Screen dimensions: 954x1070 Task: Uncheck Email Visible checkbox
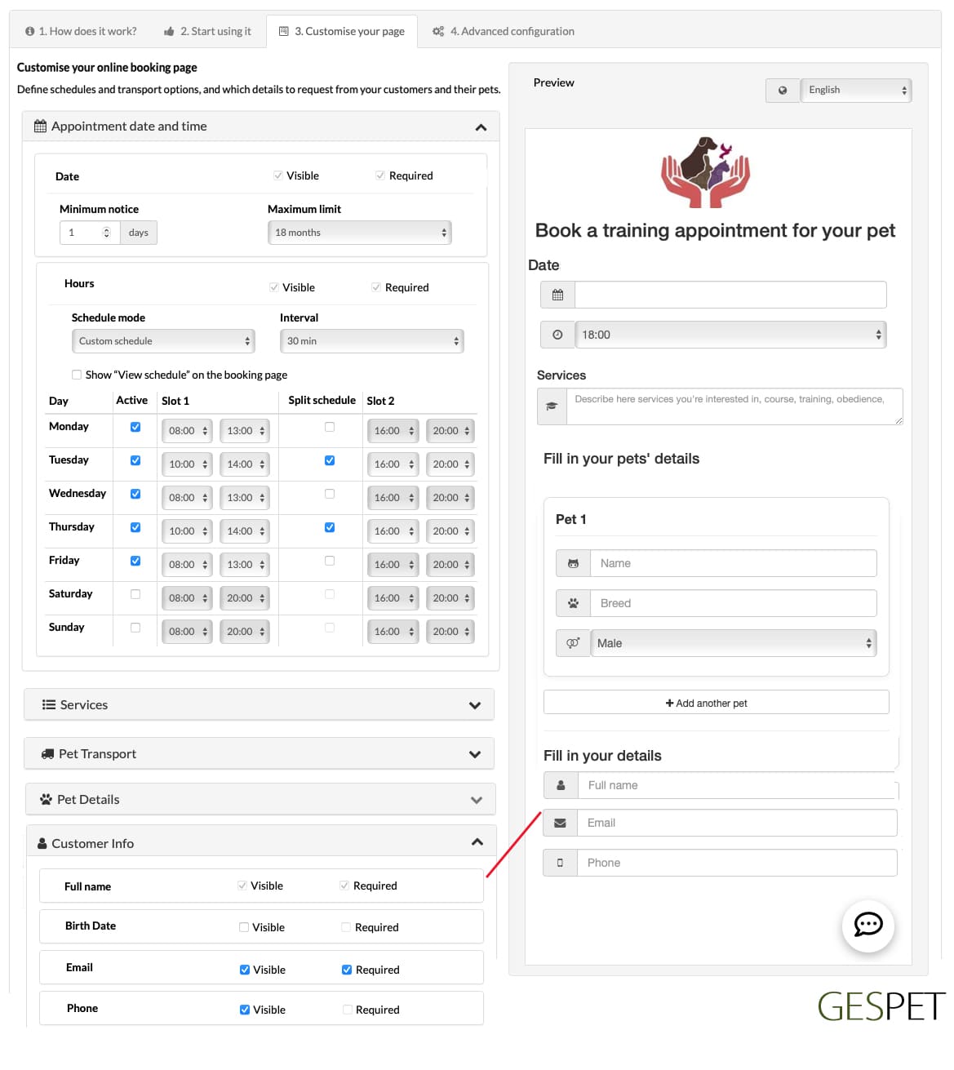point(245,970)
